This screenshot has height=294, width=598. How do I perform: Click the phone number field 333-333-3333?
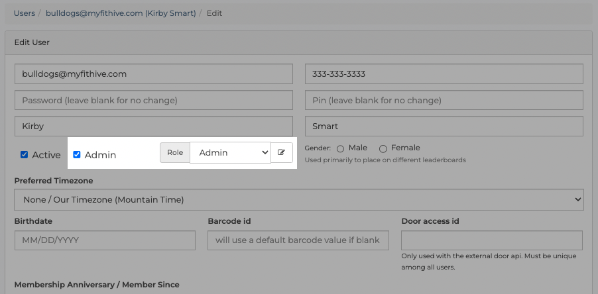click(x=444, y=74)
